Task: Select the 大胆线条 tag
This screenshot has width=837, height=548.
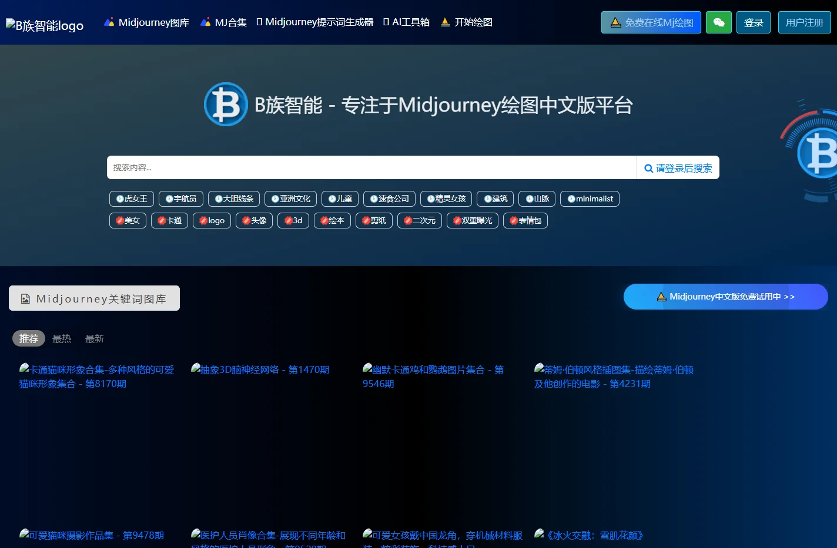Action: click(x=234, y=199)
